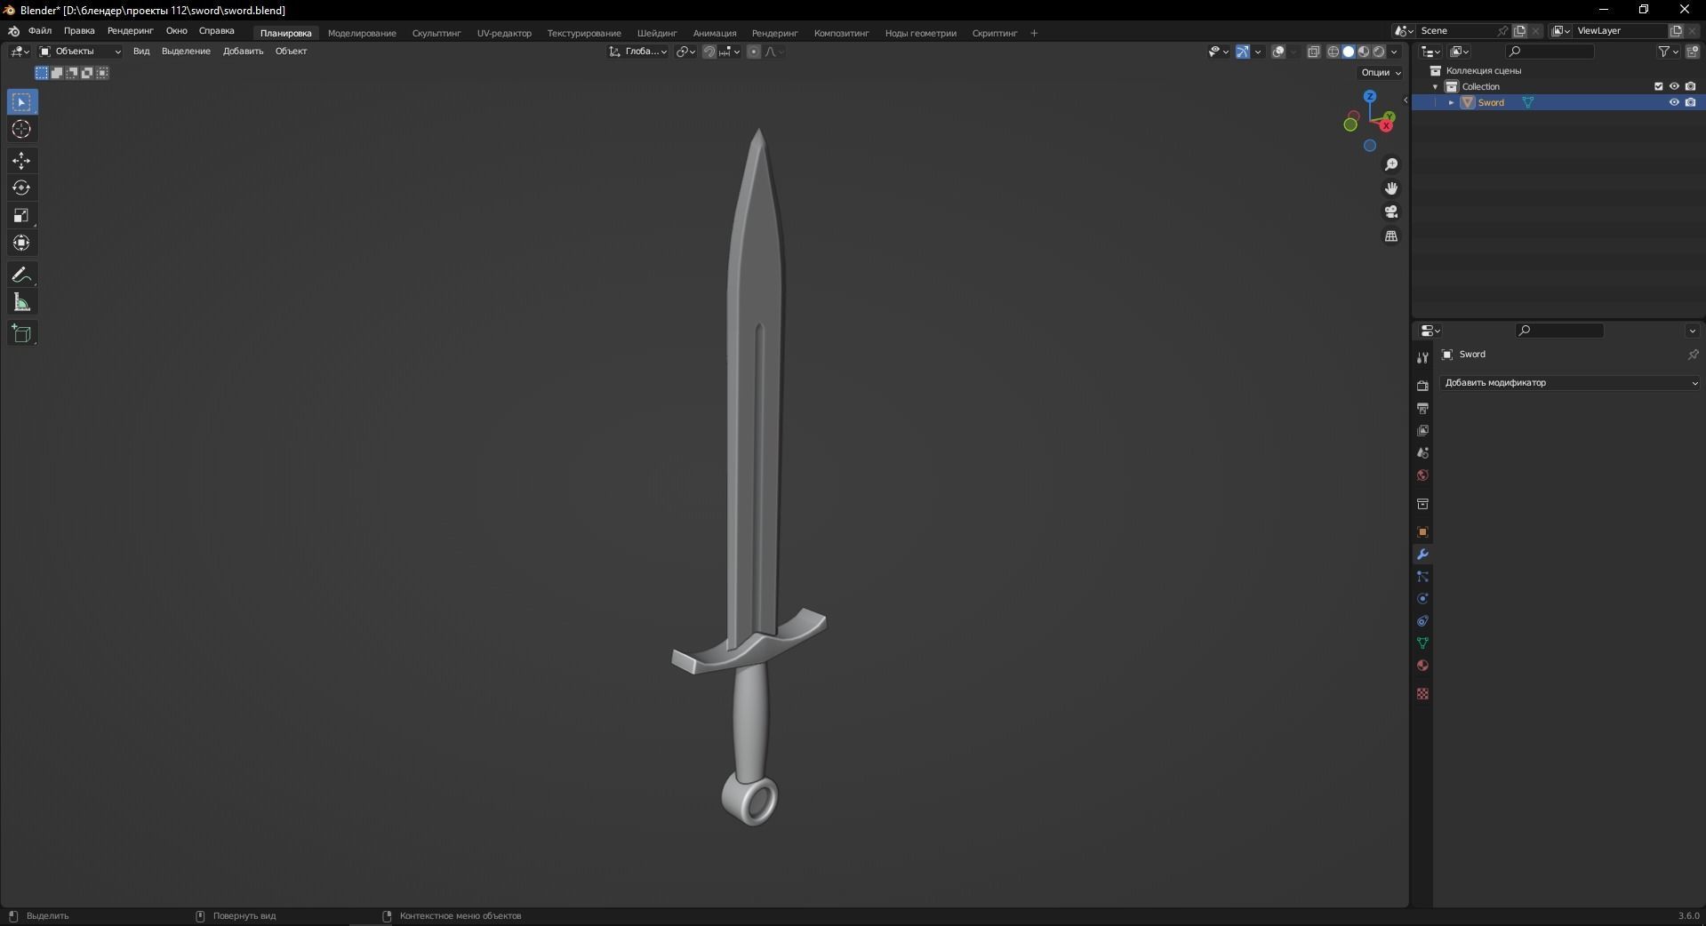Switch perspective/orthographic grid icon
This screenshot has width=1706, height=926.
tap(1391, 235)
